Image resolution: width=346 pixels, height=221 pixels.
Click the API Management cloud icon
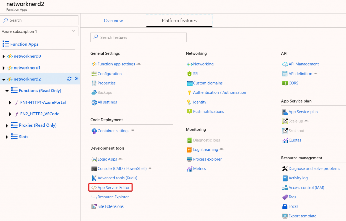285,64
